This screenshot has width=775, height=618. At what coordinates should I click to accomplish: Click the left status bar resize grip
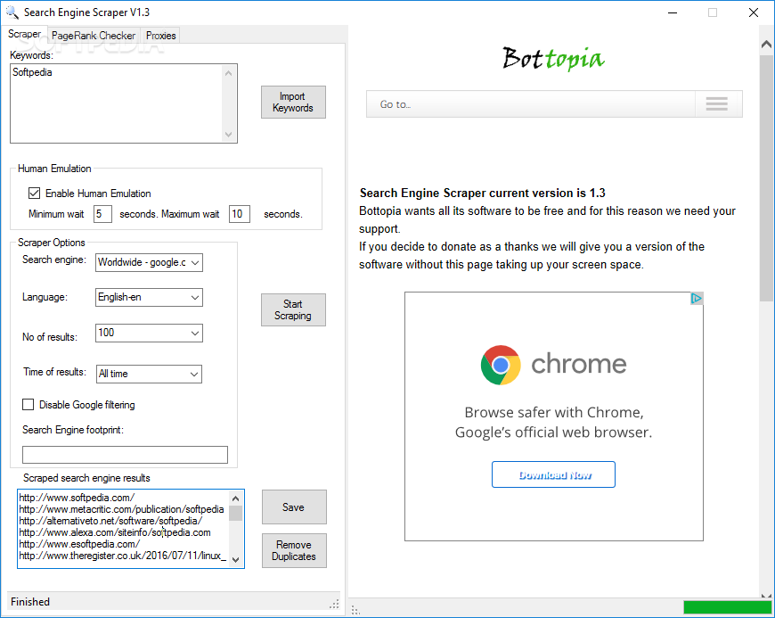tap(335, 604)
